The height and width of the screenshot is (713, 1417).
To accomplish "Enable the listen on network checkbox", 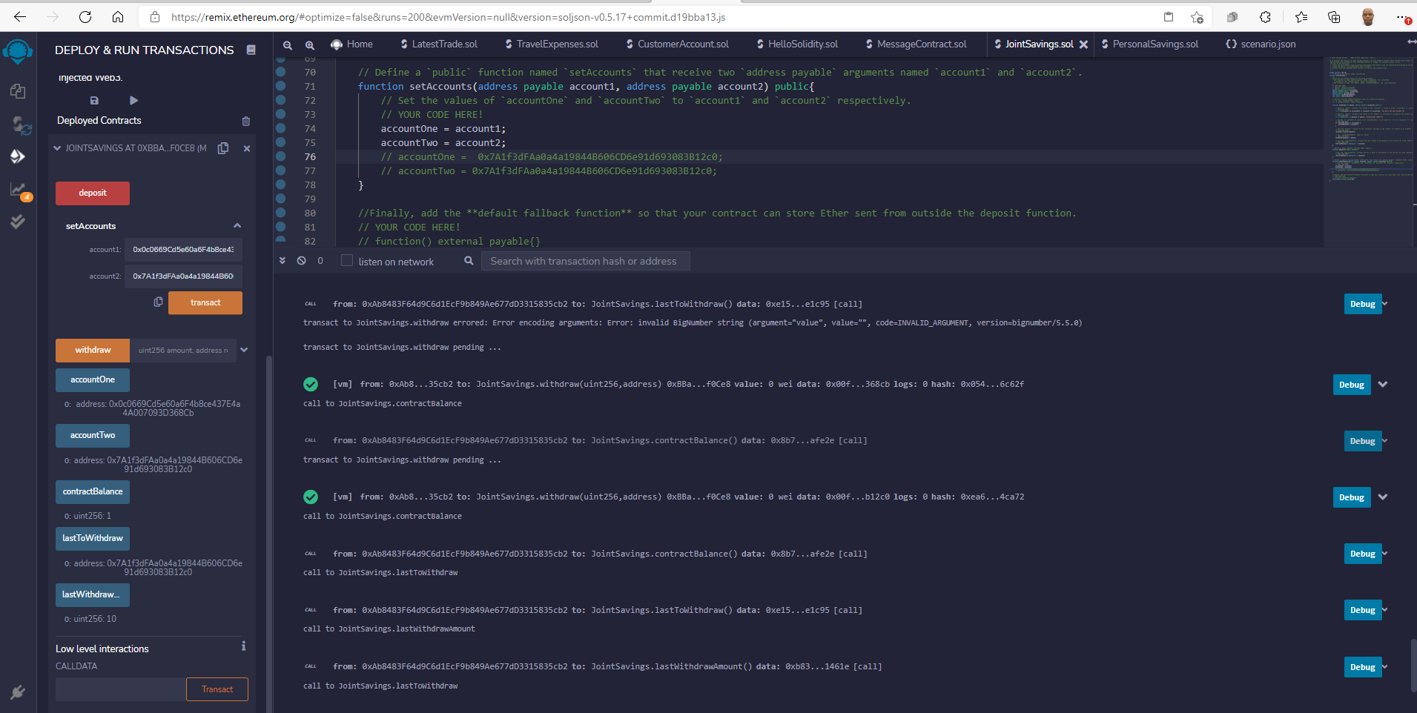I will point(346,260).
